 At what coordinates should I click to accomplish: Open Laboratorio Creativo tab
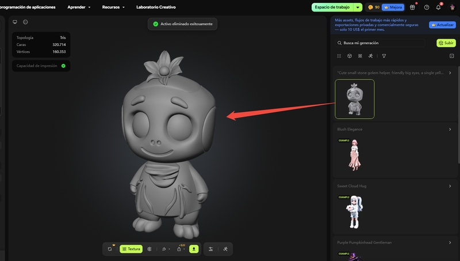pos(156,7)
